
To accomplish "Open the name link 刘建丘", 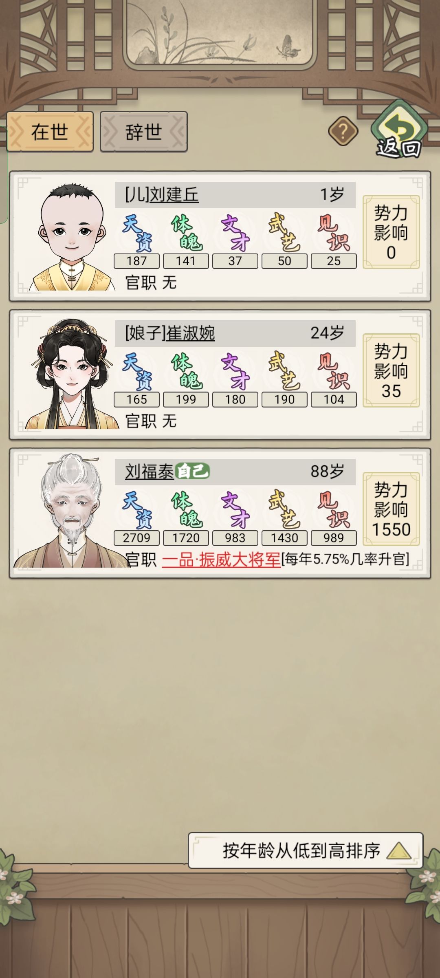I will tap(174, 195).
